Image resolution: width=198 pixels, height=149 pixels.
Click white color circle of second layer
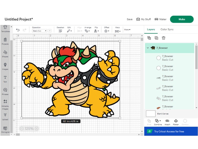pos(159,68)
